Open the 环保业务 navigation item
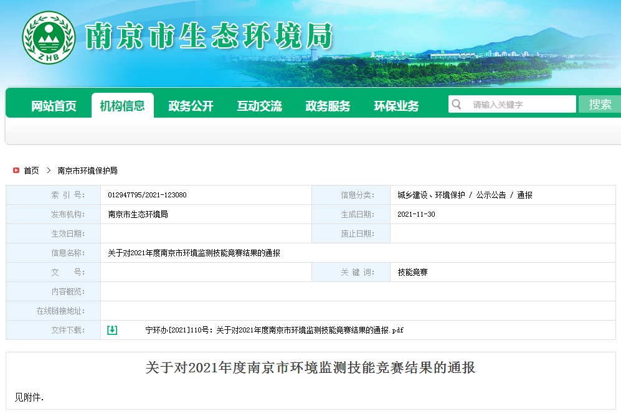This screenshot has height=414, width=621. (396, 106)
